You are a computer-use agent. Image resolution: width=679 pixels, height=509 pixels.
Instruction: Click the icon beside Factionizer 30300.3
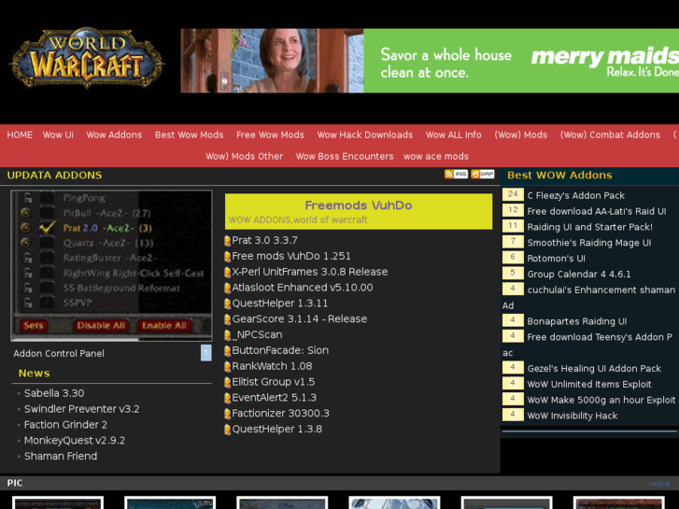point(227,414)
